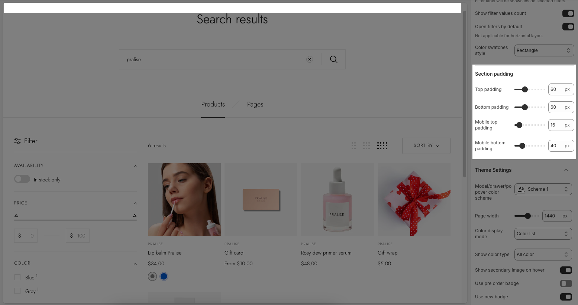The width and height of the screenshot is (578, 305).
Task: Check the Gray color filter
Action: point(17,291)
